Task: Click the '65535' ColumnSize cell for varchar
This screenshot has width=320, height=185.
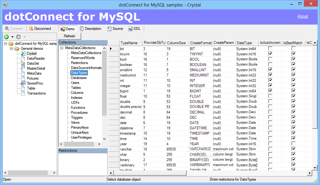Action: (x=177, y=149)
